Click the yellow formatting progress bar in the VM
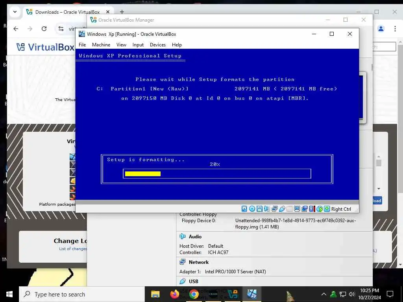 pyautogui.click(x=142, y=174)
